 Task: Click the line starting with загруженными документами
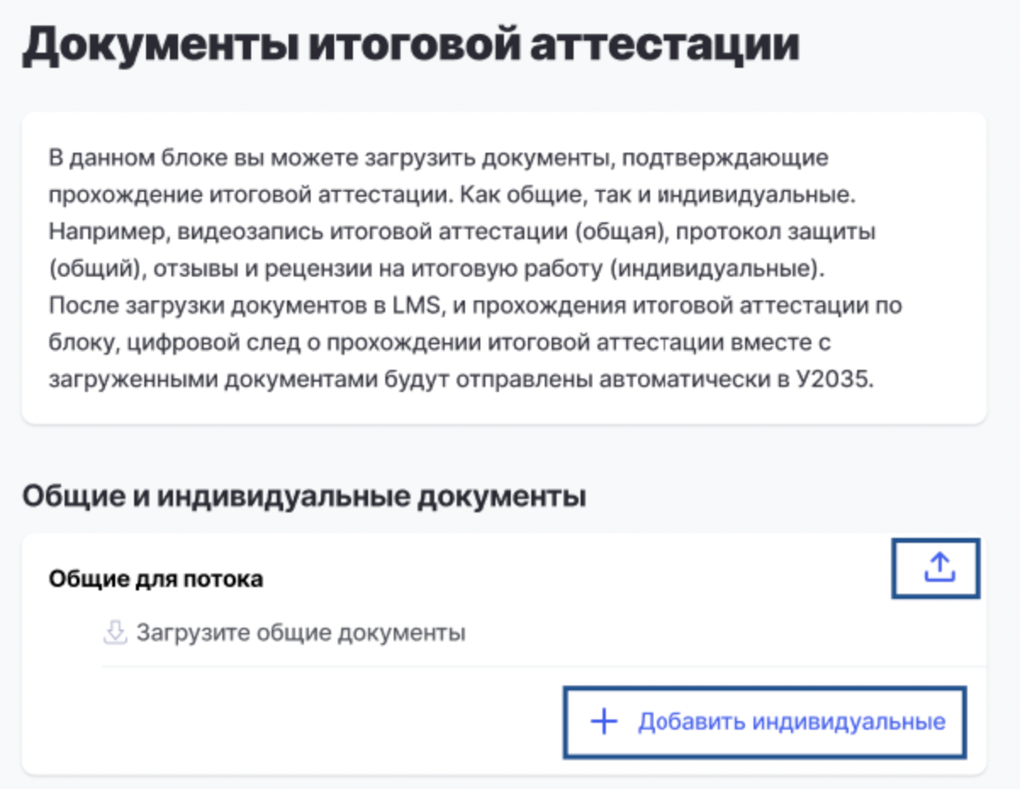(460, 378)
